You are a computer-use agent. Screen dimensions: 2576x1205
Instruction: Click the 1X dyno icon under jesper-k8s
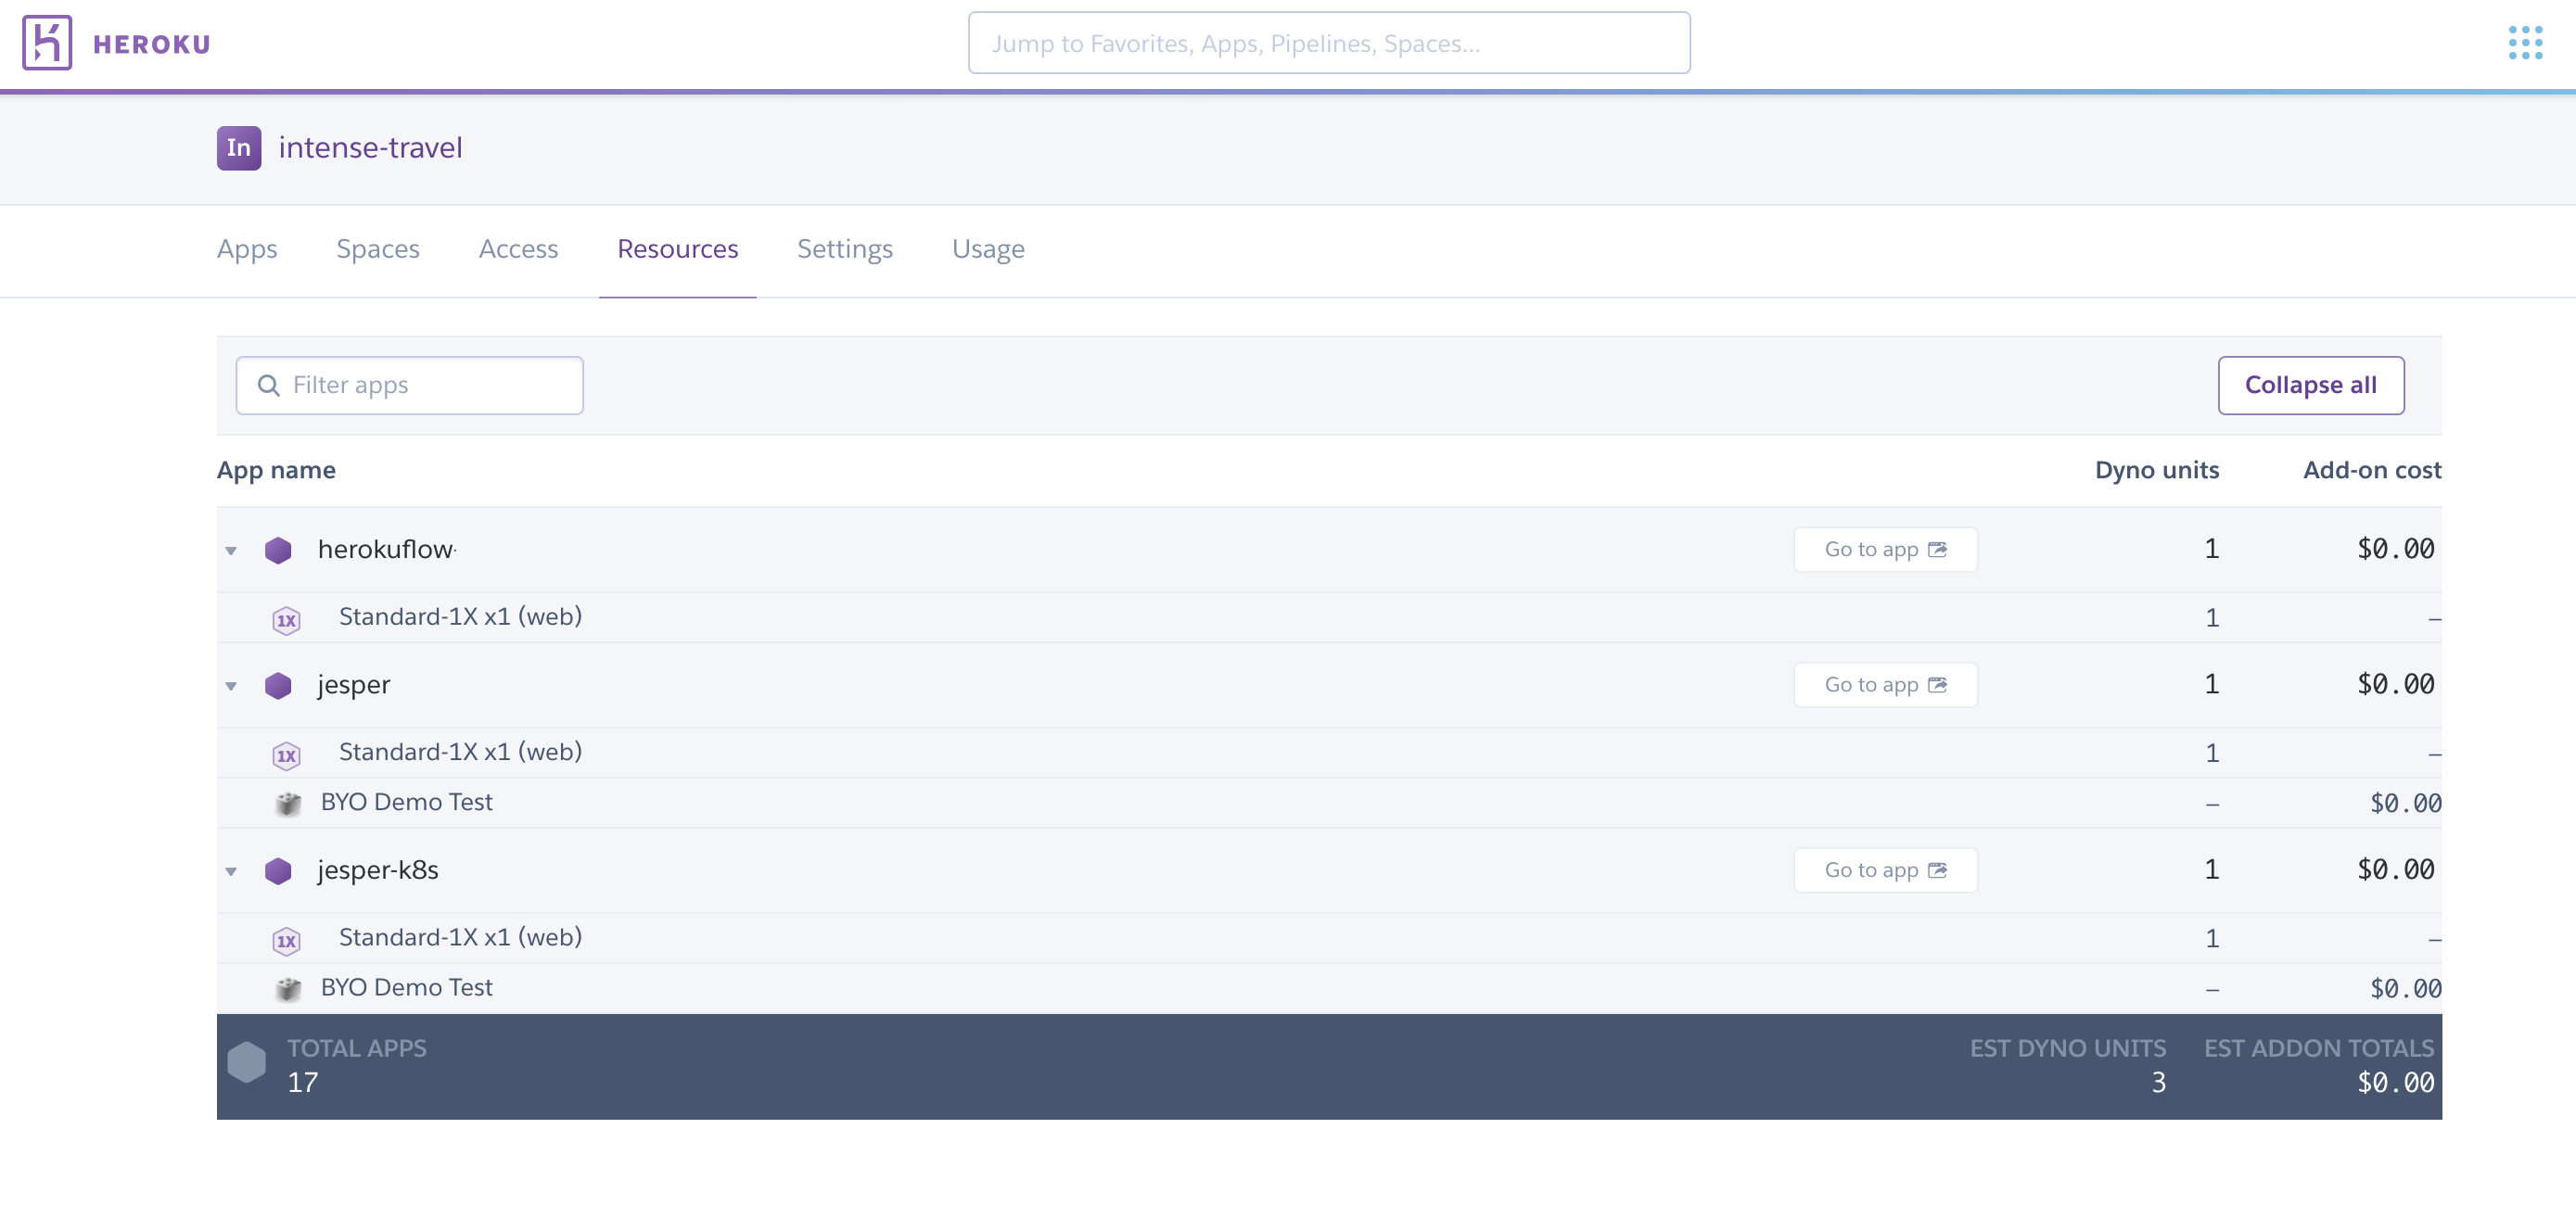286,941
